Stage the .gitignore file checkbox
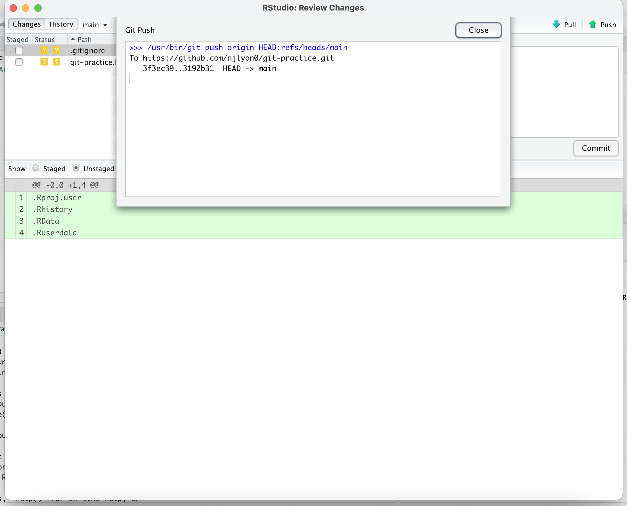The image size is (627, 506). click(19, 50)
